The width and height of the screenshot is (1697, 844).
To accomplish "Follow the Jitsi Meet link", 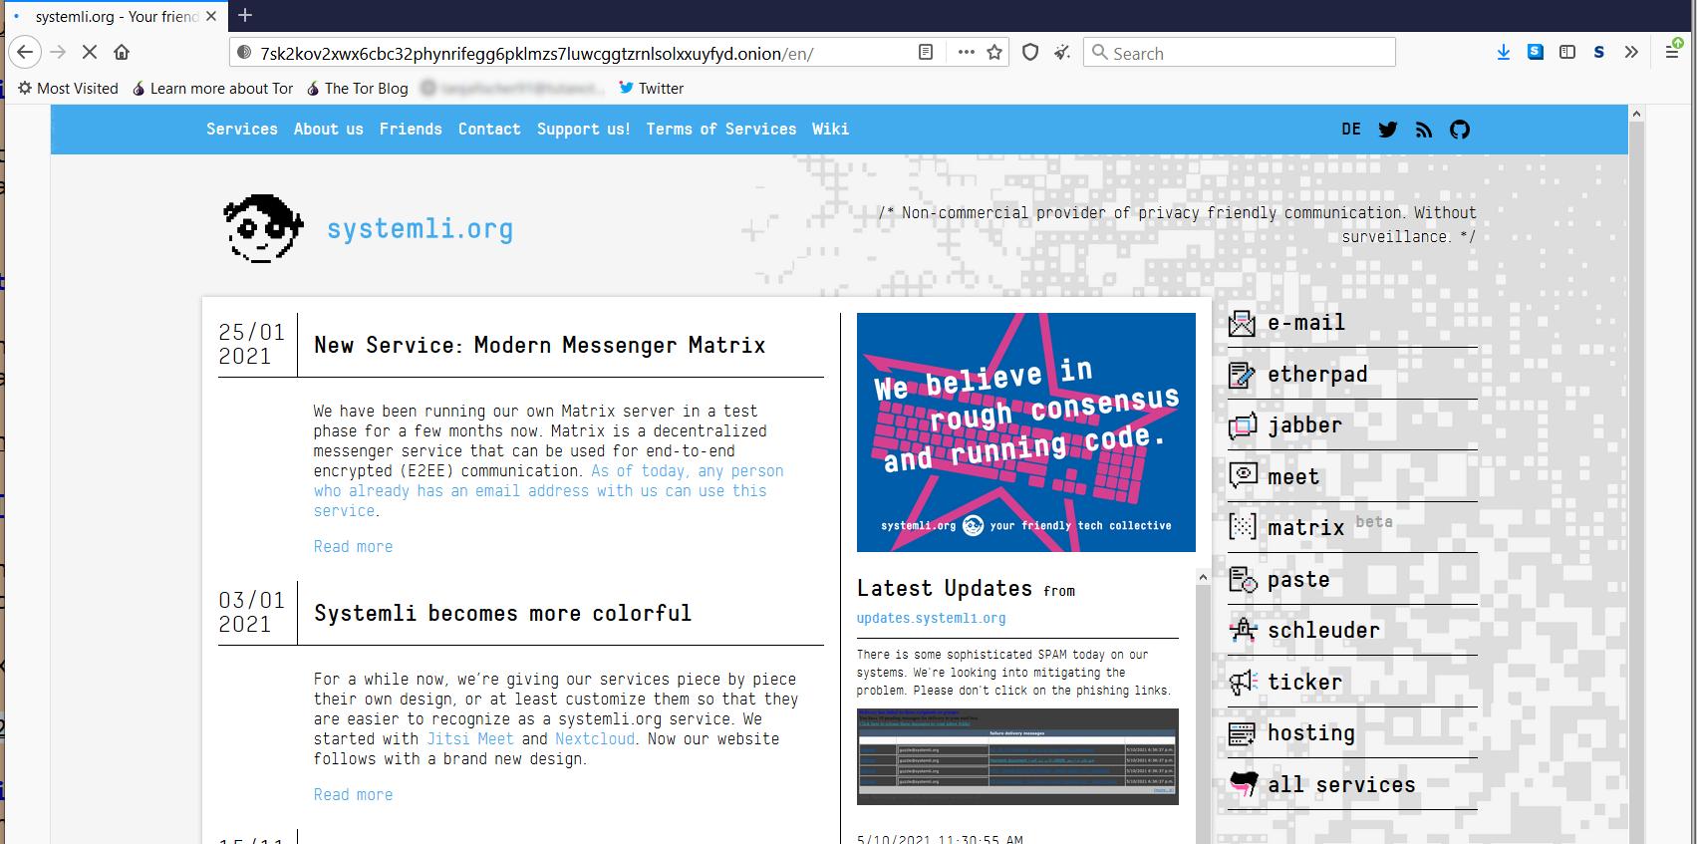I will click(470, 738).
